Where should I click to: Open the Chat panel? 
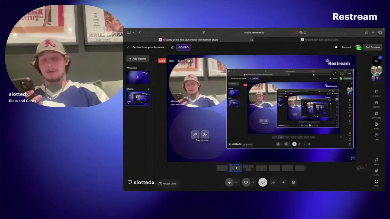(x=376, y=137)
